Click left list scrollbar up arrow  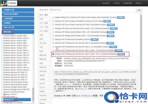click(33, 35)
